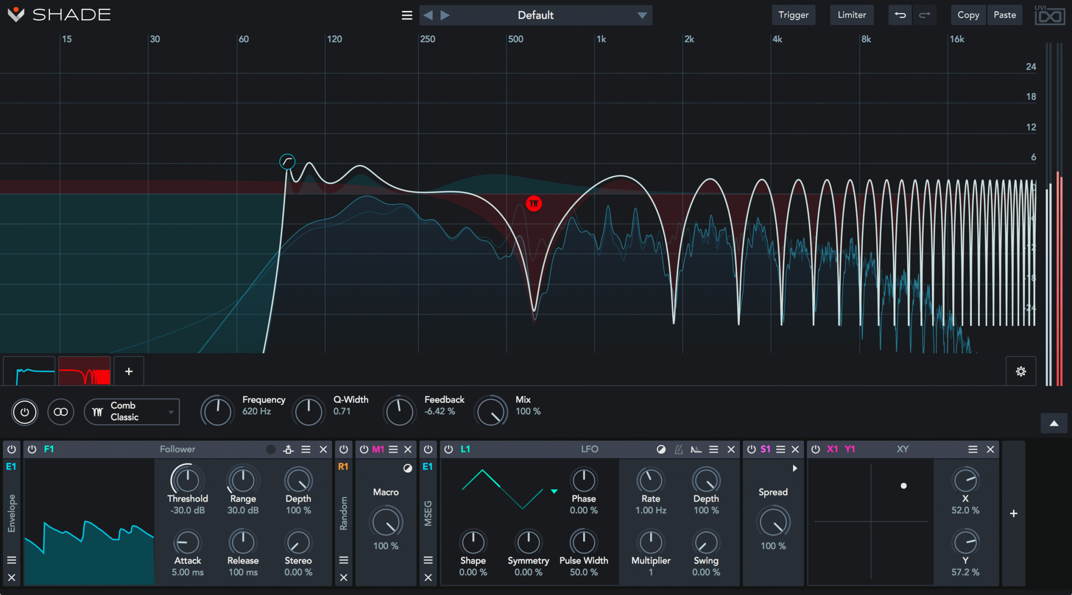
Task: Add a new filter band with the plus button
Action: click(x=129, y=371)
